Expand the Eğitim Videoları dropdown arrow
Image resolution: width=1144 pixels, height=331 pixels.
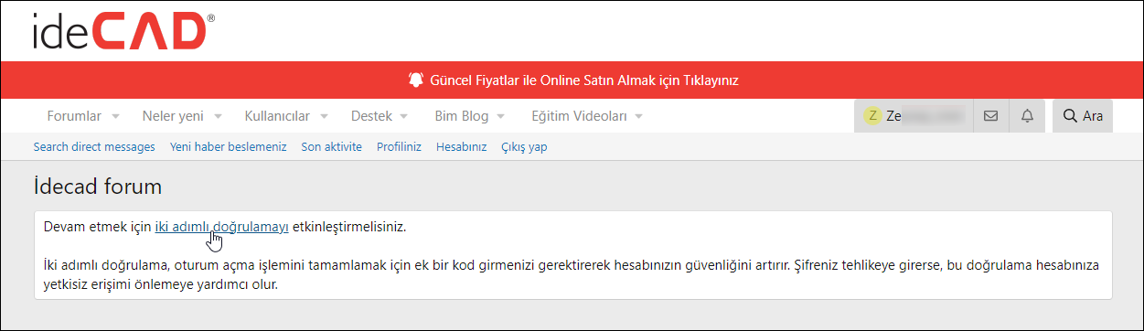638,117
